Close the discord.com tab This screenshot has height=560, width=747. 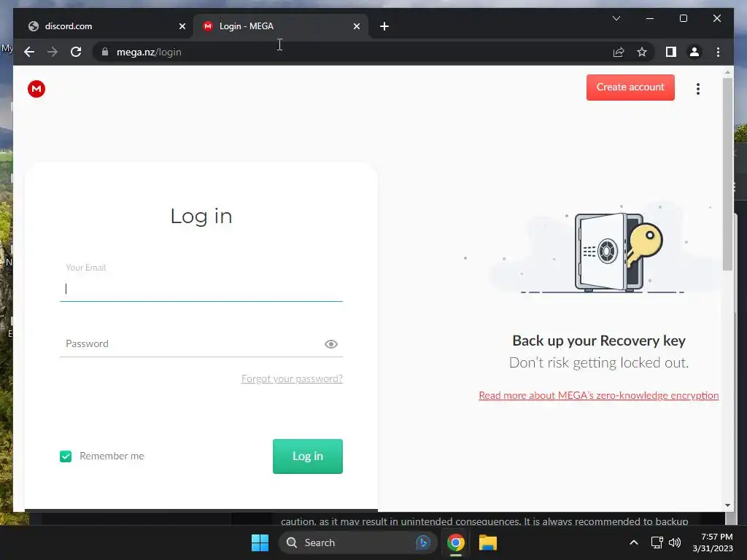(x=182, y=26)
